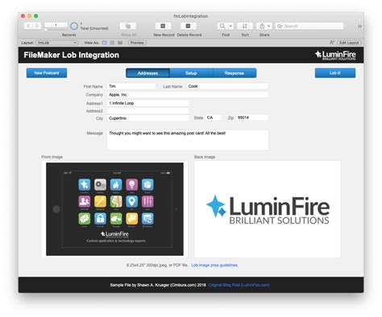Viewport: 382px width, 317px height.
Task: Click the record number field in toolbar
Action: click(x=56, y=25)
